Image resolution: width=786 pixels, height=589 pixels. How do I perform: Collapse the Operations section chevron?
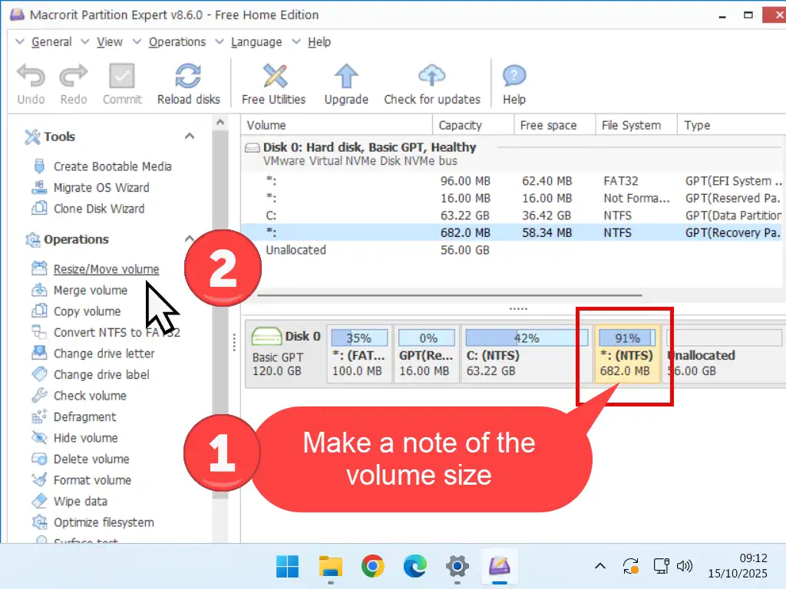click(190, 239)
